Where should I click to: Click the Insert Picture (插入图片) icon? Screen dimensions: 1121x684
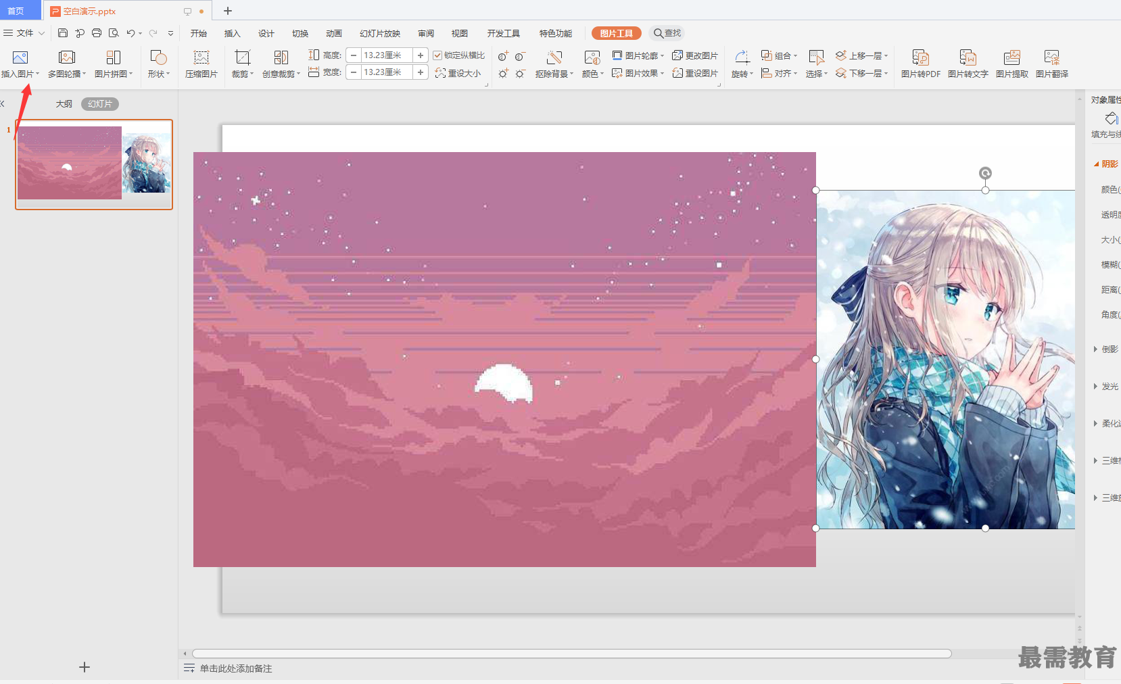20,57
